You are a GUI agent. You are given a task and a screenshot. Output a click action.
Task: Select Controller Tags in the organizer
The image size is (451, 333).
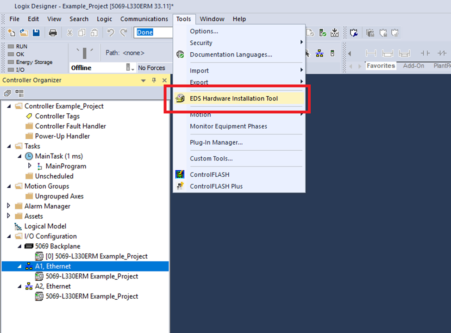pyautogui.click(x=57, y=116)
